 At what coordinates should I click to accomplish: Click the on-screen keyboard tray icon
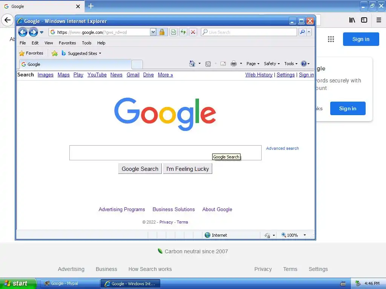coord(343,284)
